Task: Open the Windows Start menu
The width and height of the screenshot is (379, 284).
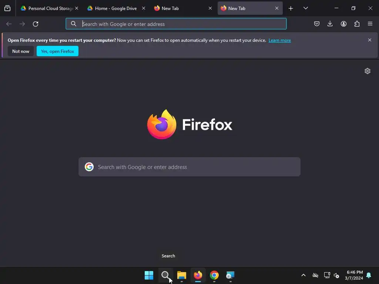Action: [x=149, y=275]
